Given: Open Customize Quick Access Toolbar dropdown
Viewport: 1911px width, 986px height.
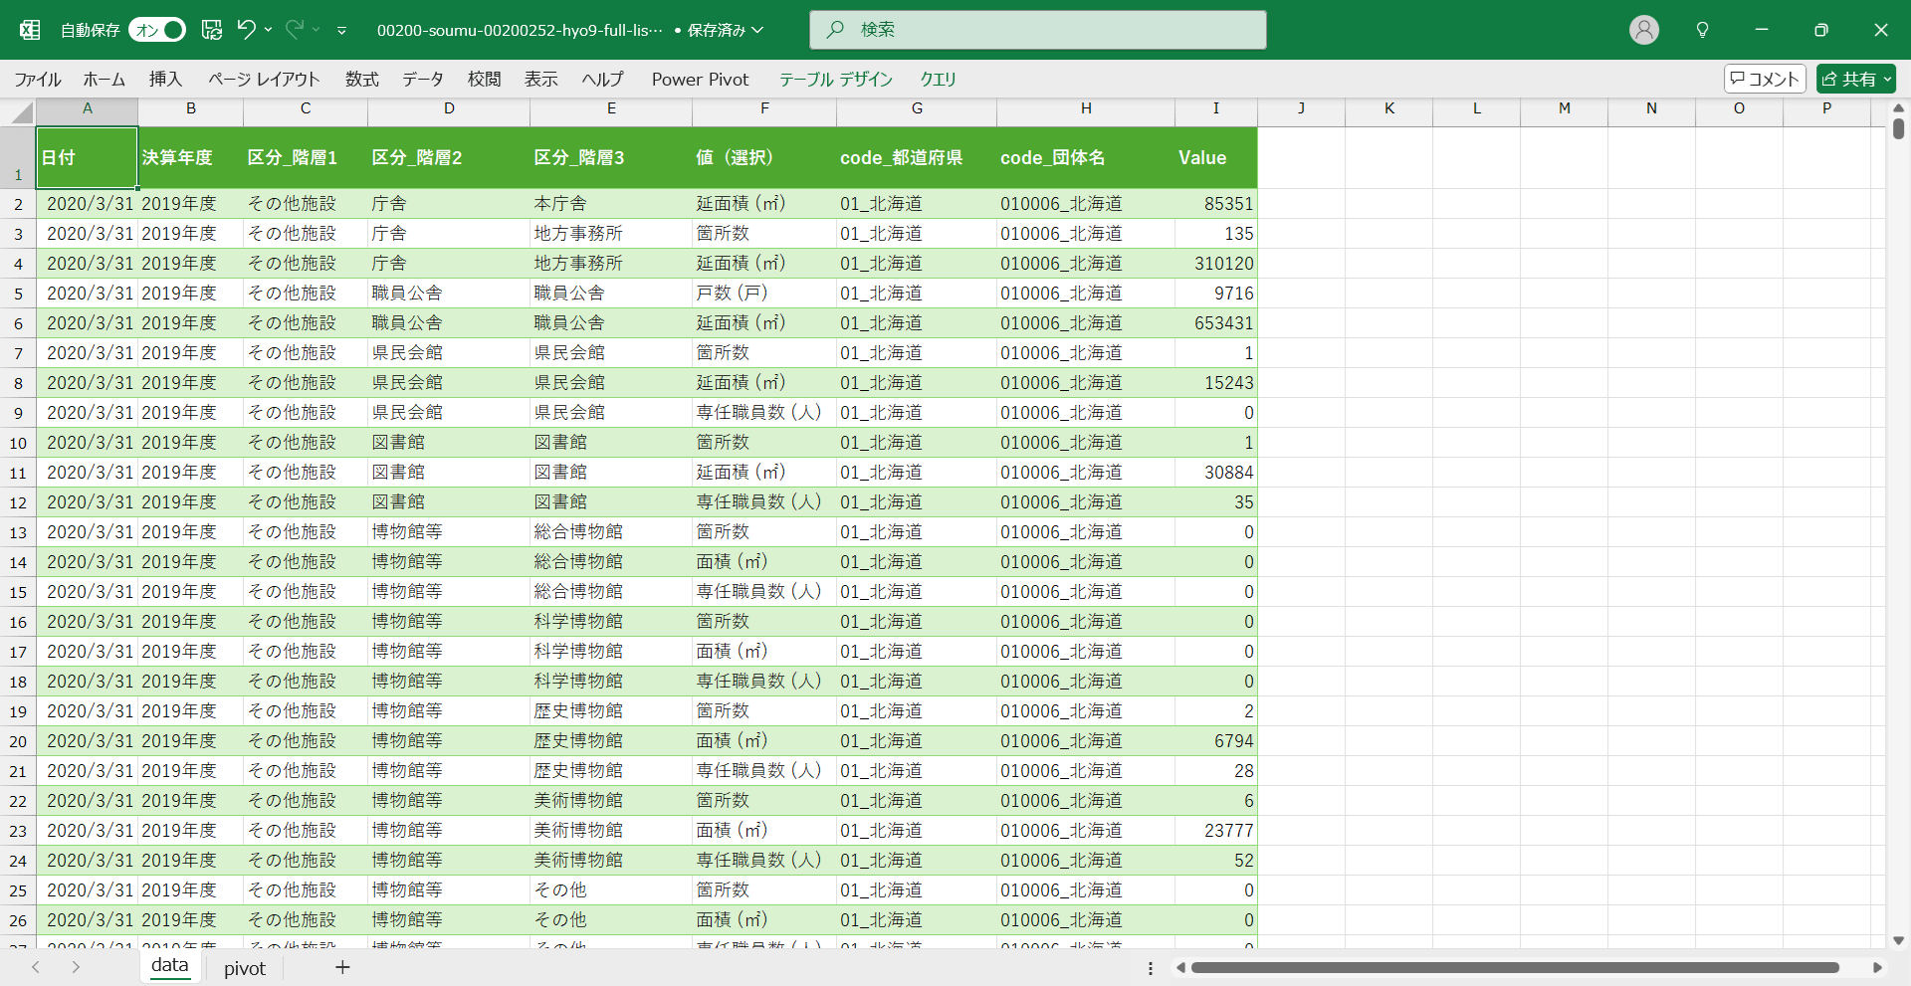Looking at the screenshot, I should tap(341, 31).
